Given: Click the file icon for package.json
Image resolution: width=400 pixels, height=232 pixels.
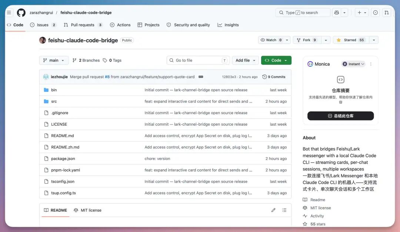Looking at the screenshot, I should 46,159.
